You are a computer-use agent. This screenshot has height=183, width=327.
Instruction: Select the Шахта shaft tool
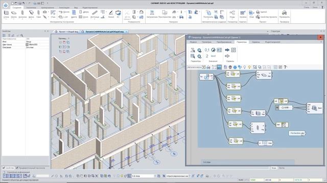[74, 14]
